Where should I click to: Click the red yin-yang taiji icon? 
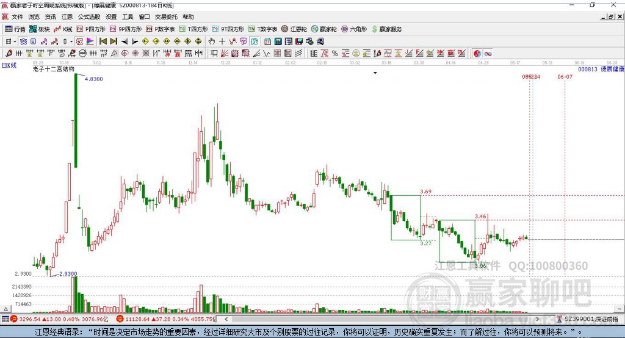coord(477,54)
